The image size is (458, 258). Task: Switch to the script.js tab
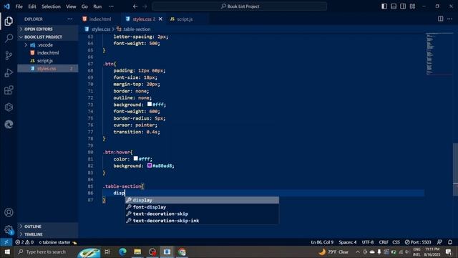[185, 19]
